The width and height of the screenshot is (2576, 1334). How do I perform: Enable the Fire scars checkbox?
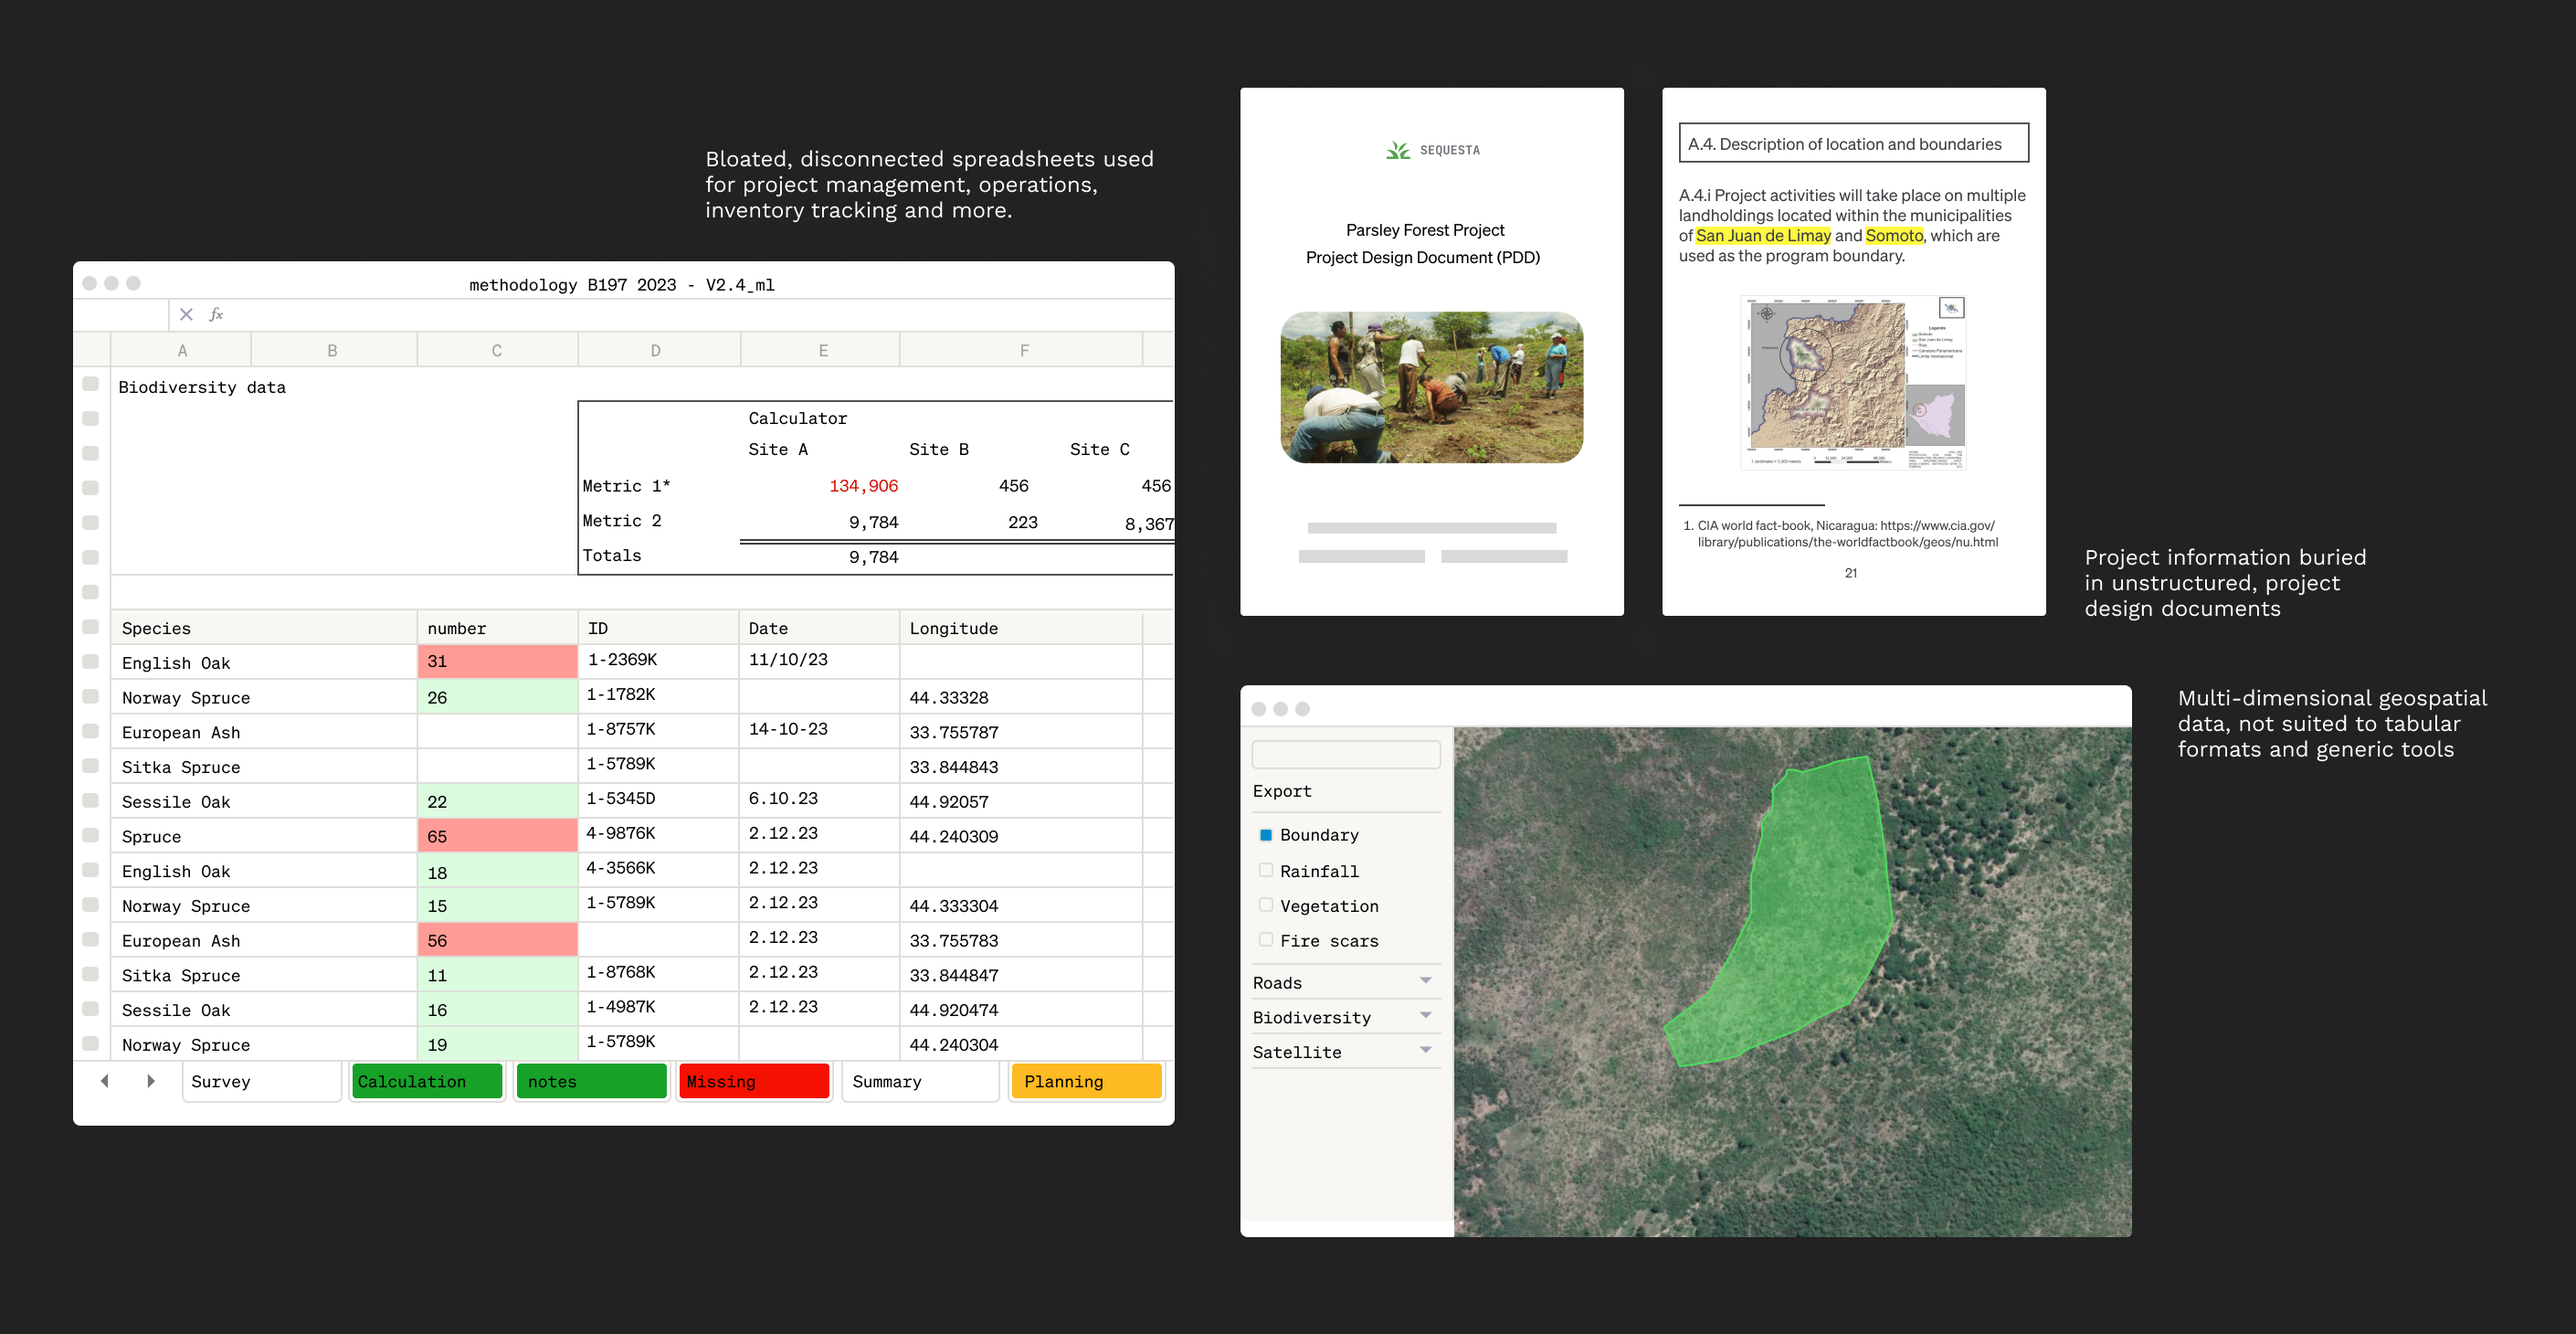click(1265, 939)
